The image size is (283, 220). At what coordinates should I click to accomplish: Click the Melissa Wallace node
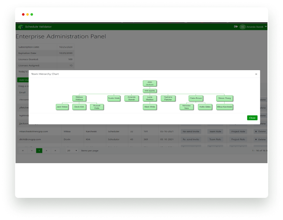[79, 99]
